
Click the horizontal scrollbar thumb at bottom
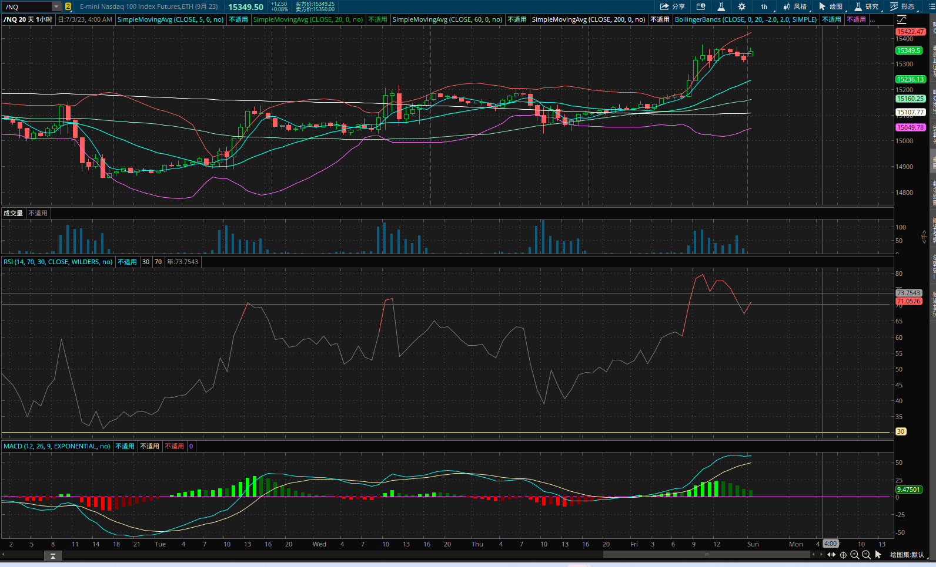point(707,554)
